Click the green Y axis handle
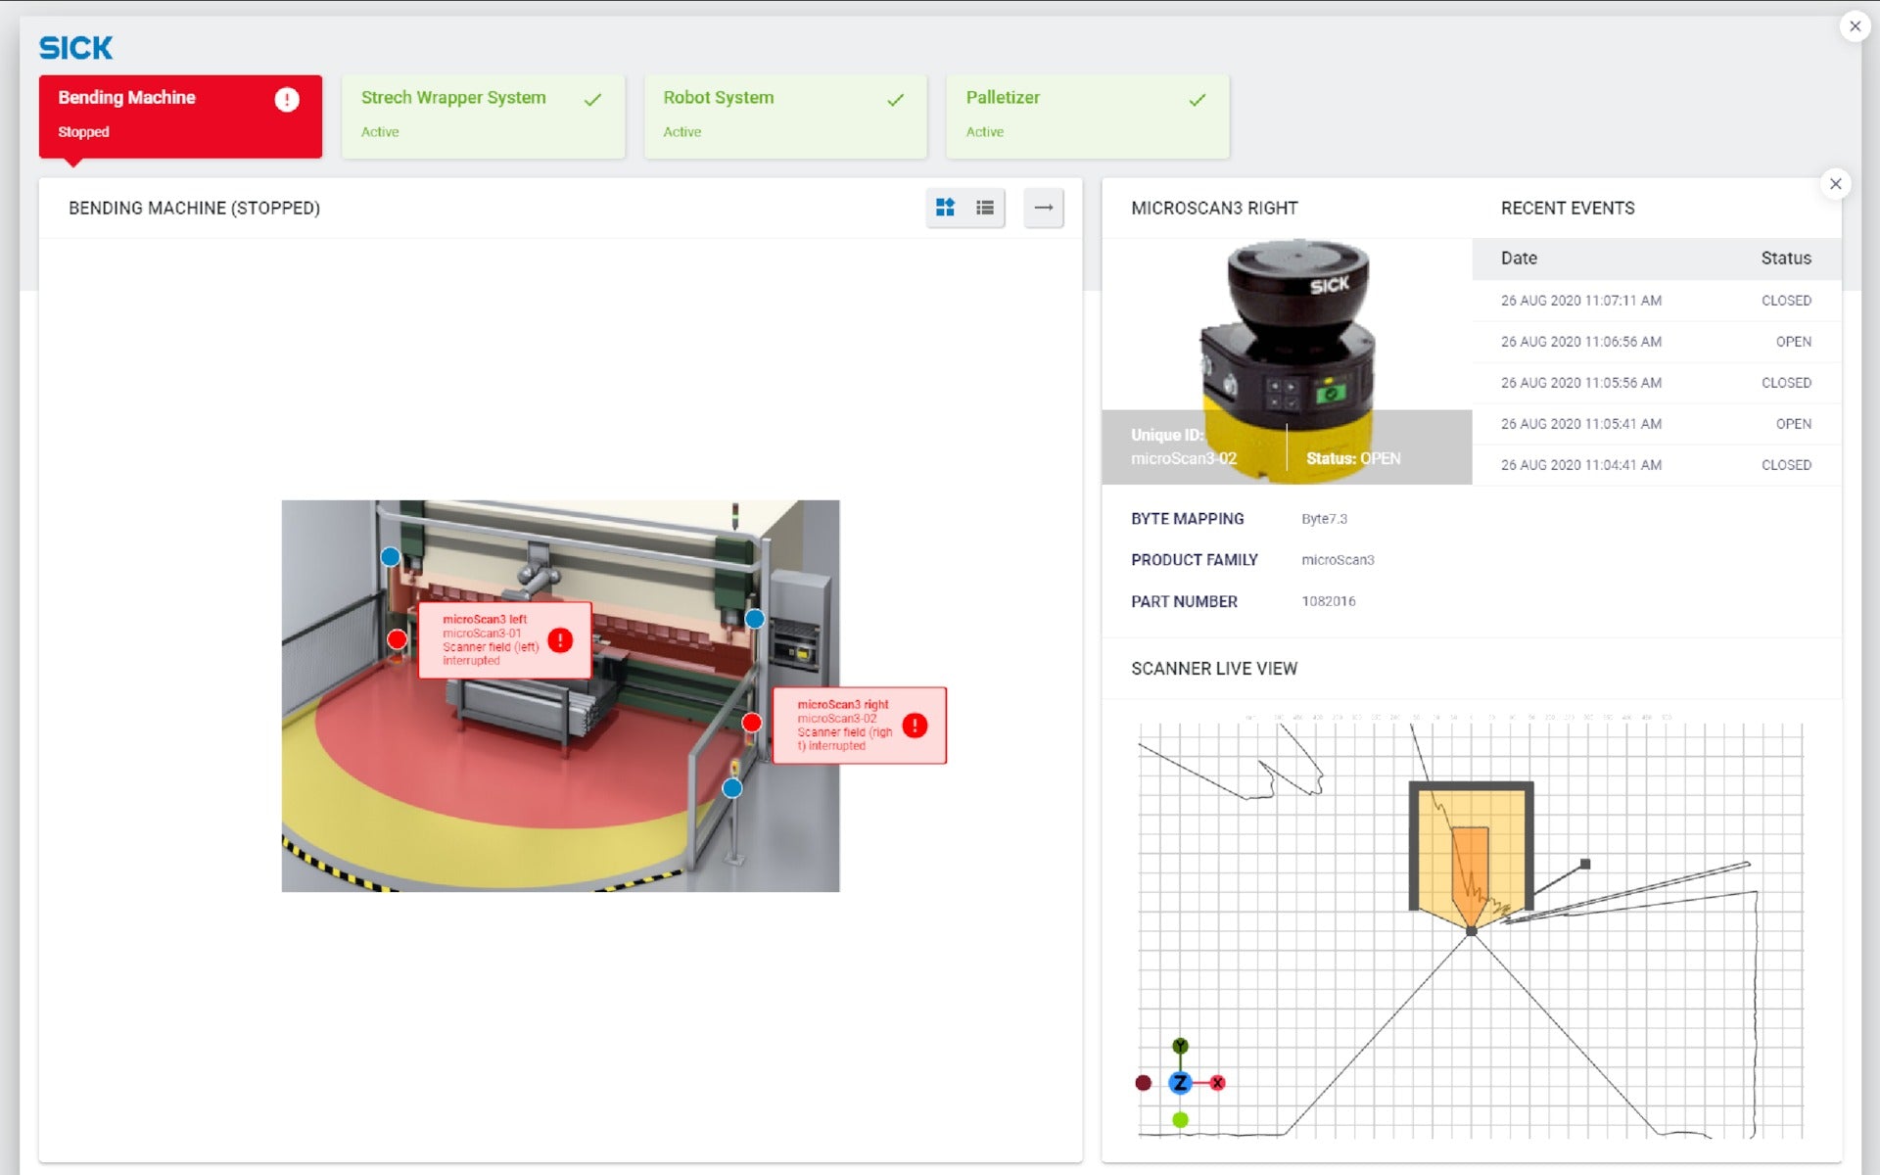Screen dimensions: 1880x1175 (1180, 1046)
